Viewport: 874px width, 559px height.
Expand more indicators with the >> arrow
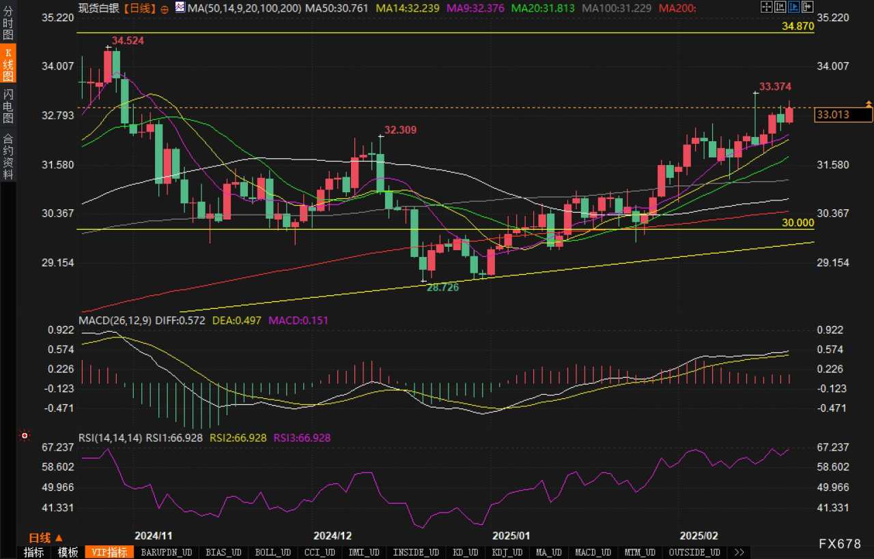pyautogui.click(x=737, y=552)
